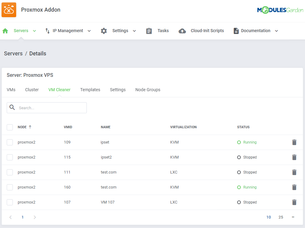Image resolution: width=305 pixels, height=228 pixels.
Task: Check the row for VMID 111
Action: (10, 172)
